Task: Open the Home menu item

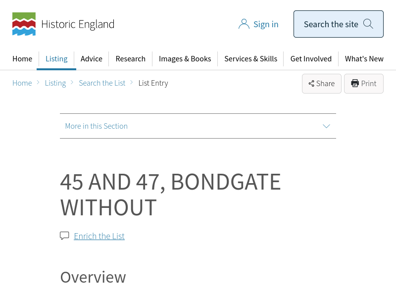Action: click(22, 59)
